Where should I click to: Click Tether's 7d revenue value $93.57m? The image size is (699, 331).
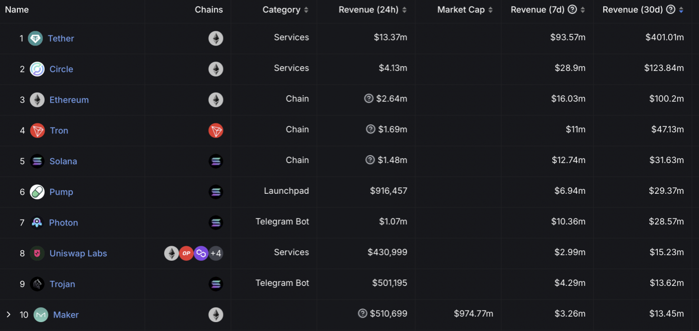click(x=568, y=37)
